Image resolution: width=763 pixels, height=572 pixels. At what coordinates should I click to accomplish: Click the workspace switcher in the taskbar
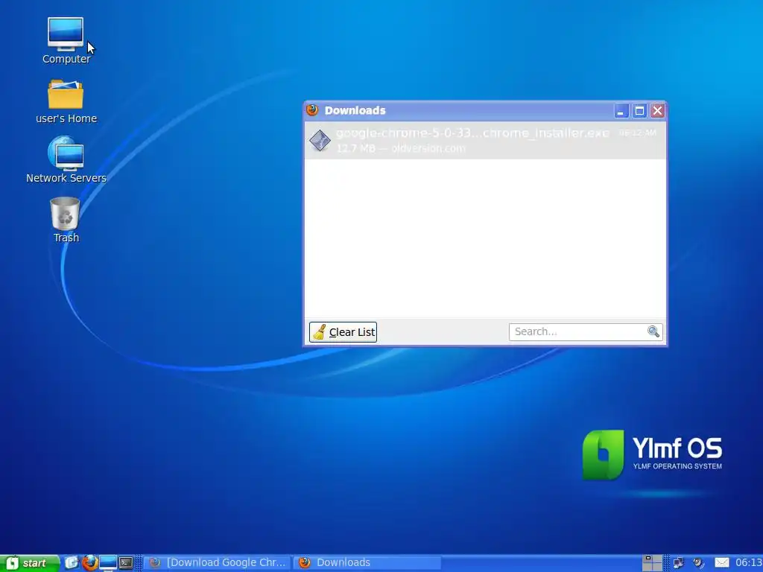point(652,563)
